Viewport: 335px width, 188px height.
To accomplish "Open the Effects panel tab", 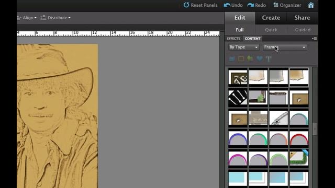I will 233,39.
